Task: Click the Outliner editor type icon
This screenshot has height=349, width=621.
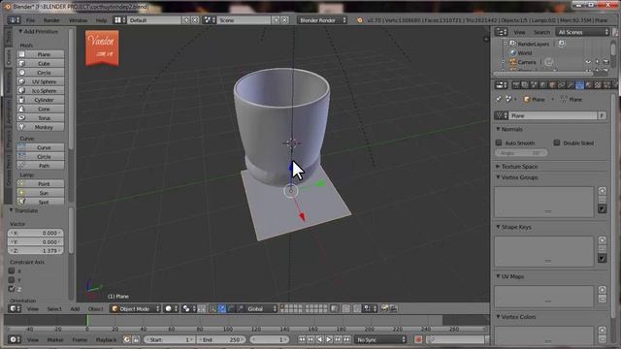Action: pos(501,32)
